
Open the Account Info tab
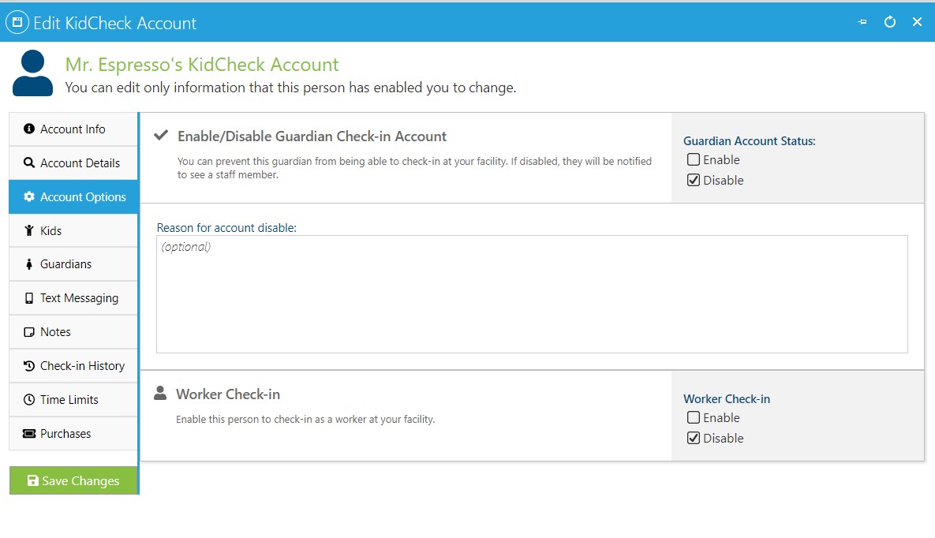pyautogui.click(x=73, y=129)
